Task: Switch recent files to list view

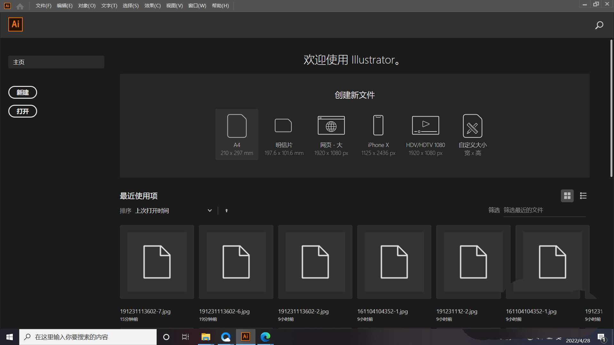Action: [583, 196]
